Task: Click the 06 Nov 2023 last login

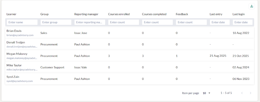Action: tap(241, 79)
